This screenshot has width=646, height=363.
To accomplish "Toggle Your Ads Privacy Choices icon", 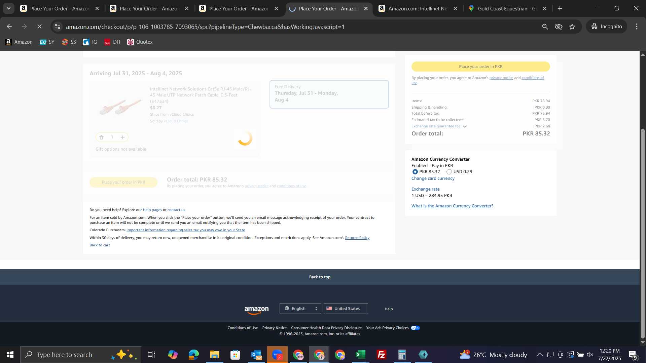I will click(416, 328).
